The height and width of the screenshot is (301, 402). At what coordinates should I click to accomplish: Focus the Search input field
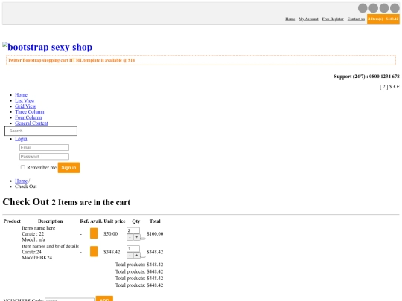(x=41, y=131)
